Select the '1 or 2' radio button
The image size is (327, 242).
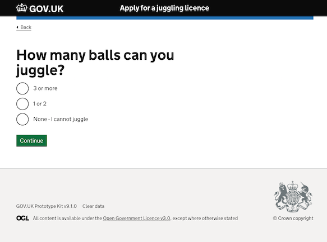click(x=22, y=104)
